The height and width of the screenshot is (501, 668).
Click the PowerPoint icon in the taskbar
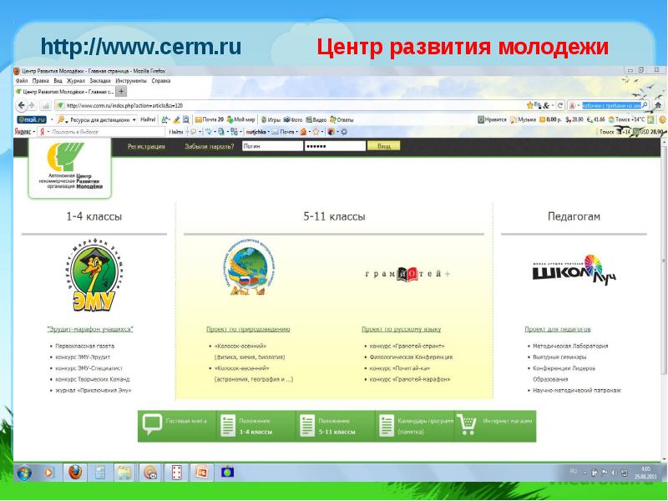[x=200, y=473]
